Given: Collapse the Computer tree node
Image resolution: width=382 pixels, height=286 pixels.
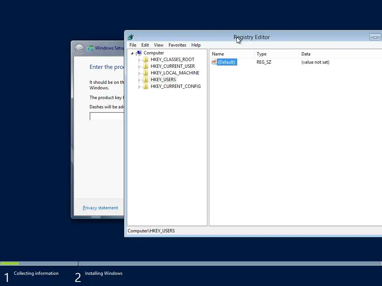Looking at the screenshot, I should tap(132, 53).
